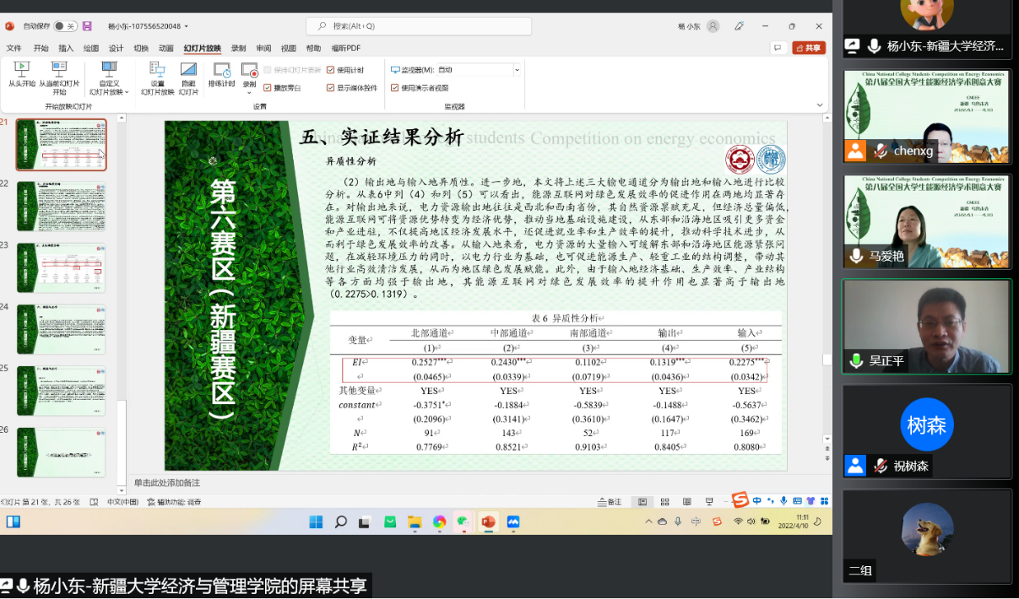Switch to the Animations (动画) tab

pyautogui.click(x=166, y=48)
